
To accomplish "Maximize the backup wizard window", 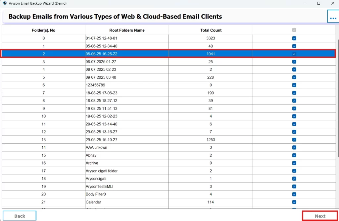I will tap(318, 3).
